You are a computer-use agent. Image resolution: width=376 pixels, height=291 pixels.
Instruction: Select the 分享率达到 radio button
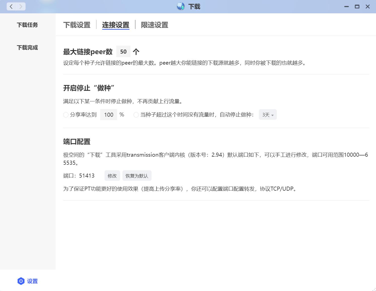tap(66, 115)
